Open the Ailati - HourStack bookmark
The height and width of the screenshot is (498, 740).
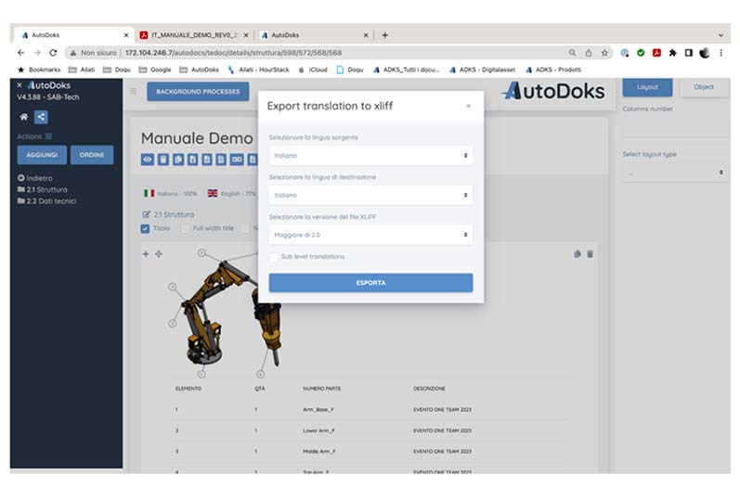tap(258, 70)
